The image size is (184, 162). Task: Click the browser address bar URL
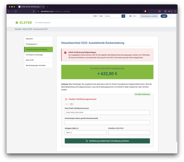(x=55, y=12)
